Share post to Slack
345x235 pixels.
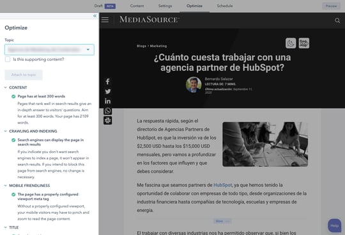pos(107,120)
